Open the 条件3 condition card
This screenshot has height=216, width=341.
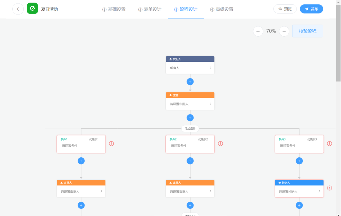click(x=299, y=144)
